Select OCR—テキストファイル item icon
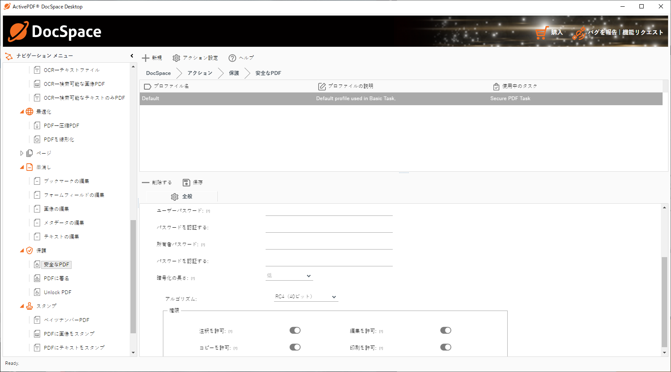 [37, 70]
